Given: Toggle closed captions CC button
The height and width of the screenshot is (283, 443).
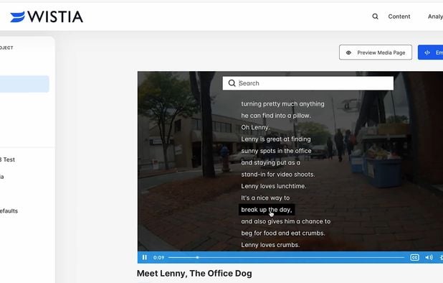Looking at the screenshot, I should pos(414,257).
